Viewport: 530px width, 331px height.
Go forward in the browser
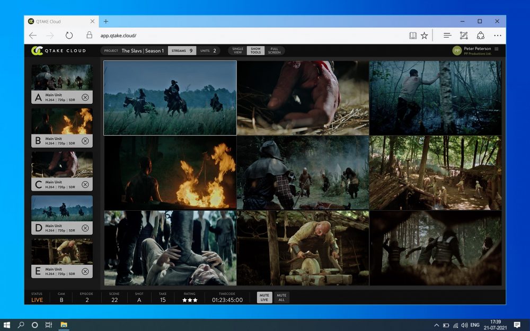pyautogui.click(x=50, y=35)
